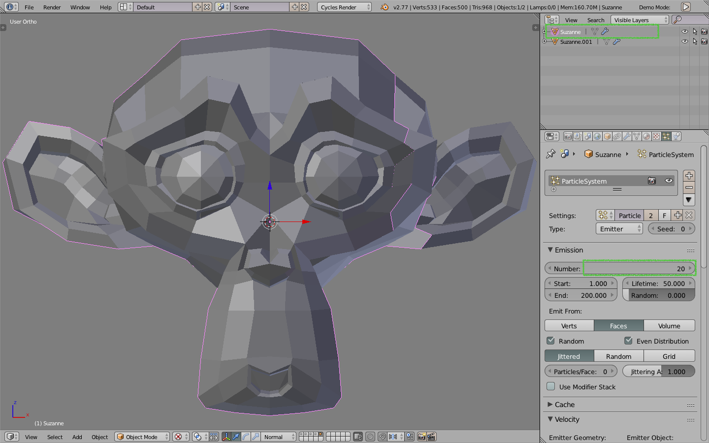The height and width of the screenshot is (443, 709).
Task: Open the 3D viewport Add menu
Action: click(77, 437)
